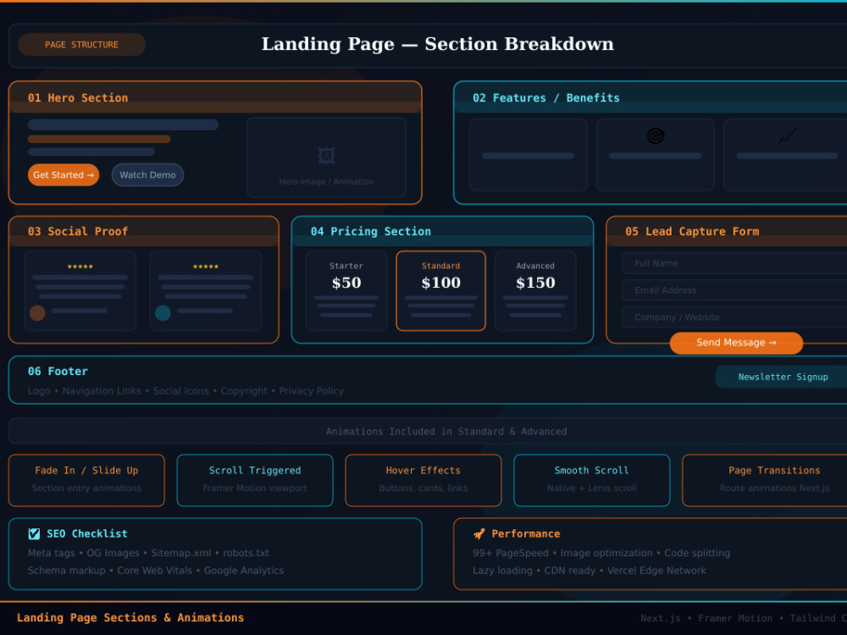Focus the Company / Website input field
The width and height of the screenshot is (847, 635).
pos(734,317)
